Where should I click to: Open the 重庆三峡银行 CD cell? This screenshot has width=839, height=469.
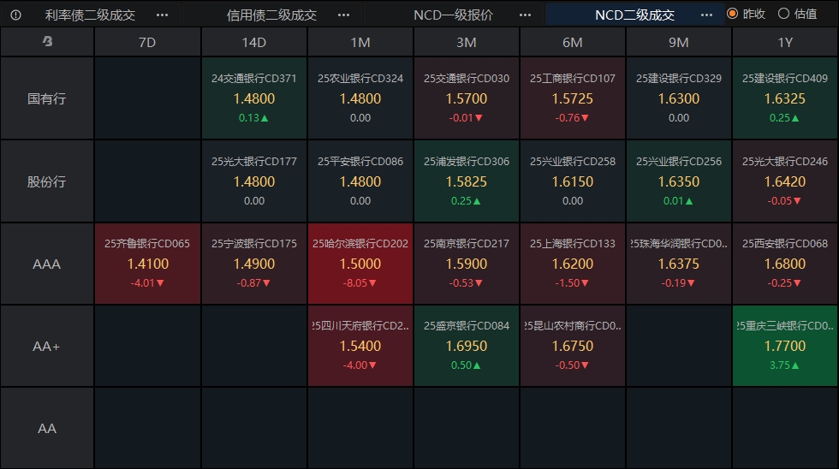coord(785,346)
